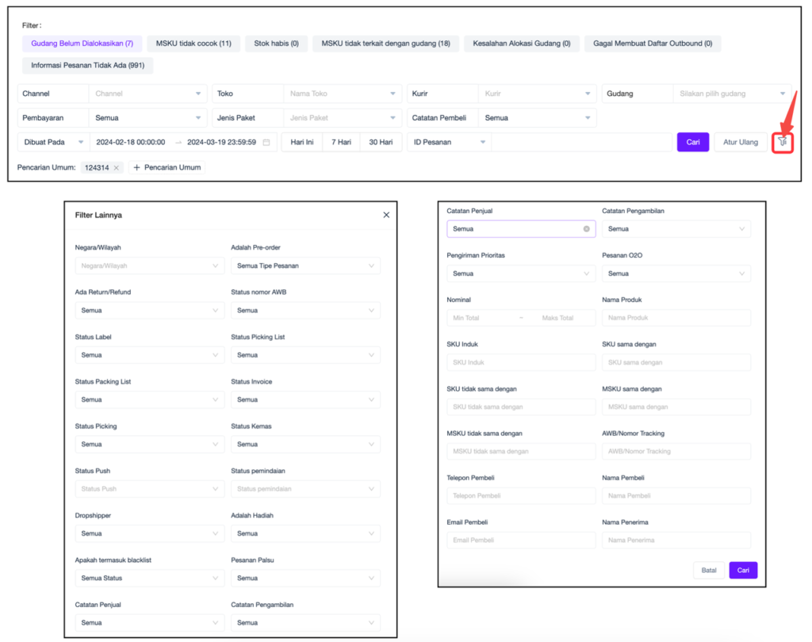This screenshot has width=812, height=642.
Task: Clear the Catatan Penjual selection
Action: pos(586,229)
